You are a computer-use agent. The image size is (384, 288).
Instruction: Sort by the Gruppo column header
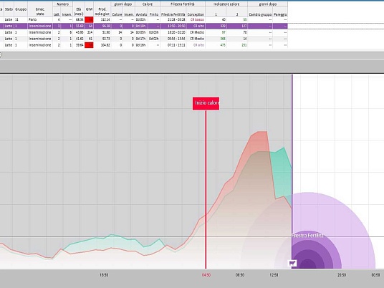[21, 9]
